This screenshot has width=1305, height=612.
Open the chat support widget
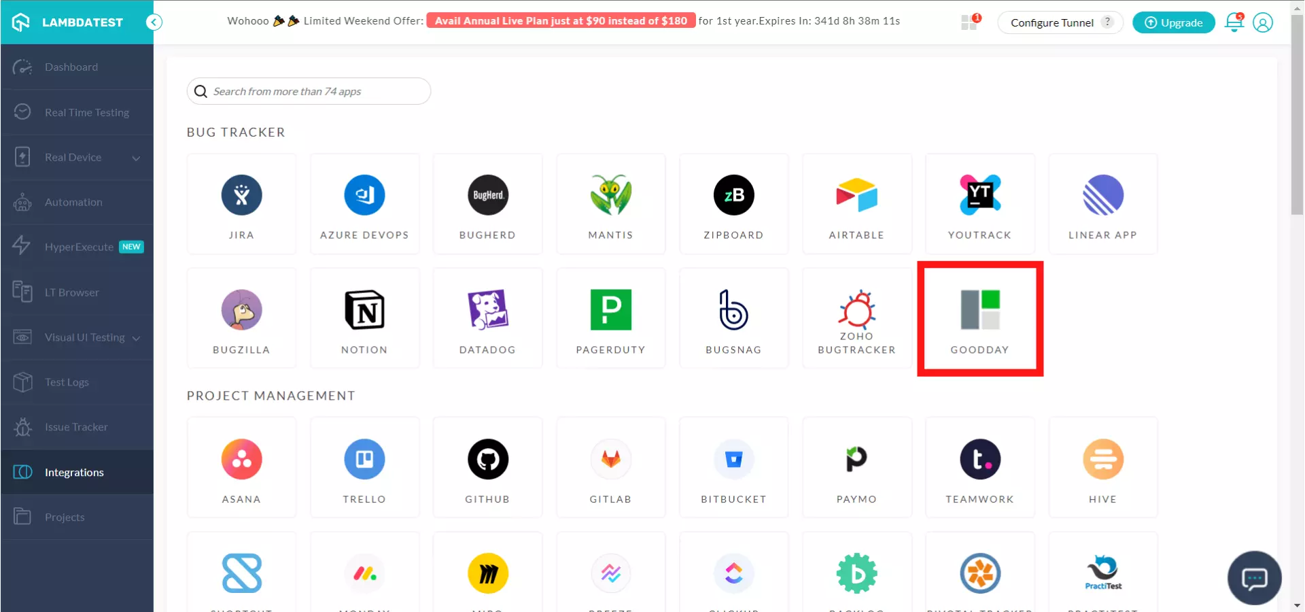click(x=1254, y=578)
